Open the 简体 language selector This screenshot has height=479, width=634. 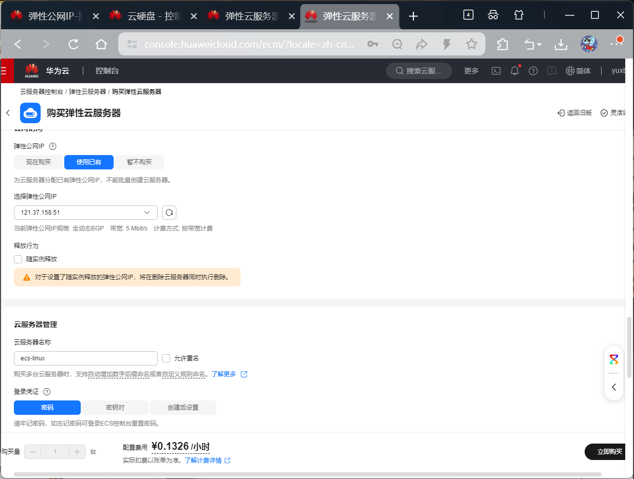coord(584,71)
